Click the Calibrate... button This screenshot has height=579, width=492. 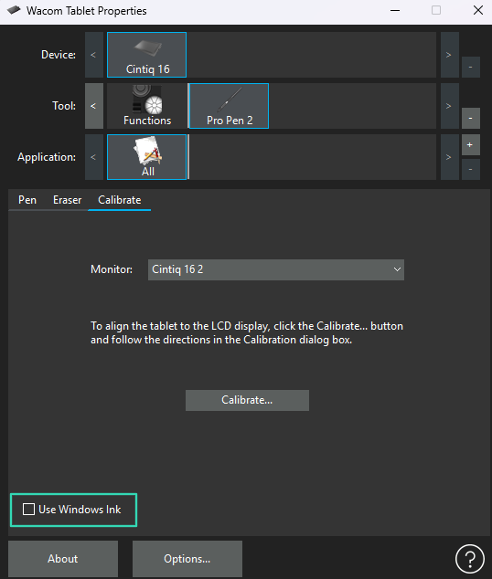[x=247, y=400]
